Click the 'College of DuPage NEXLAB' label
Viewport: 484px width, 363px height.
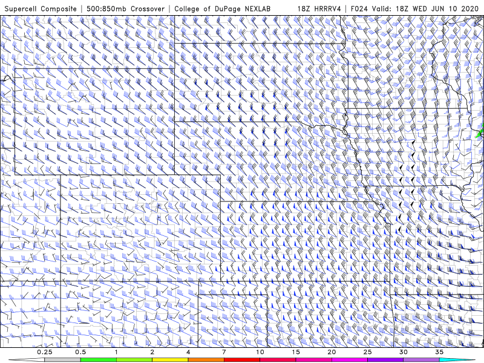pyautogui.click(x=222, y=8)
